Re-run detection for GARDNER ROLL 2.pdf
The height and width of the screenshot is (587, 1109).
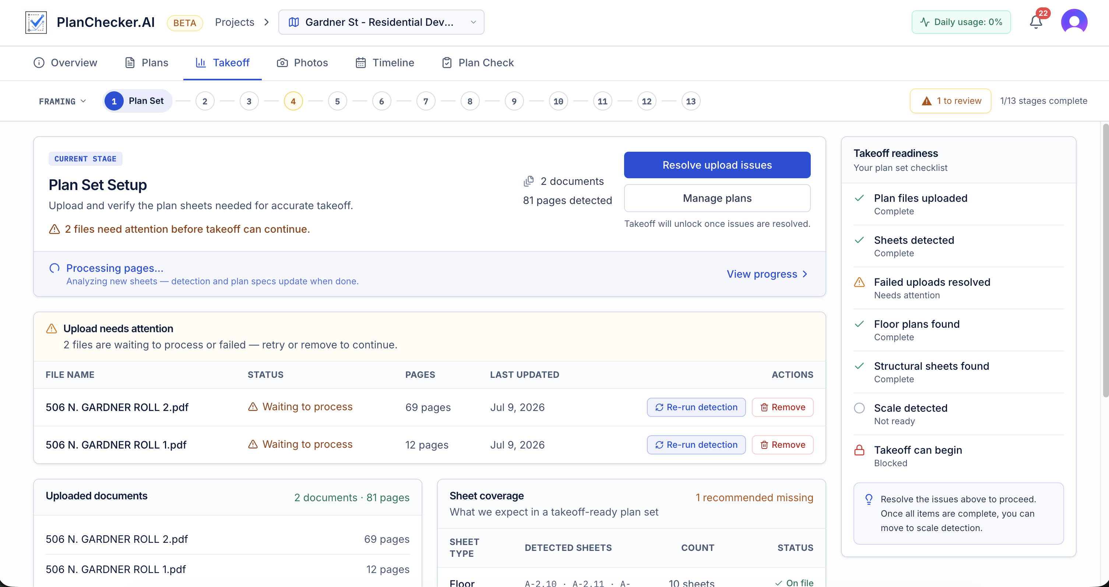point(696,407)
